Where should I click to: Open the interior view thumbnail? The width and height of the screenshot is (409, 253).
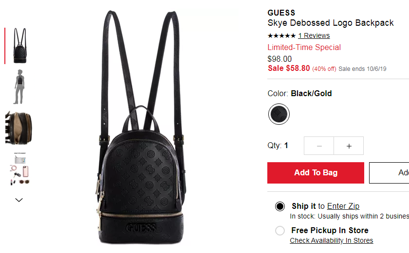point(19,128)
